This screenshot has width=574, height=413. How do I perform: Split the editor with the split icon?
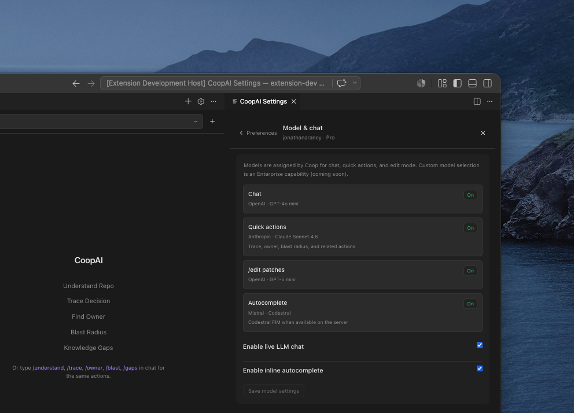click(477, 101)
